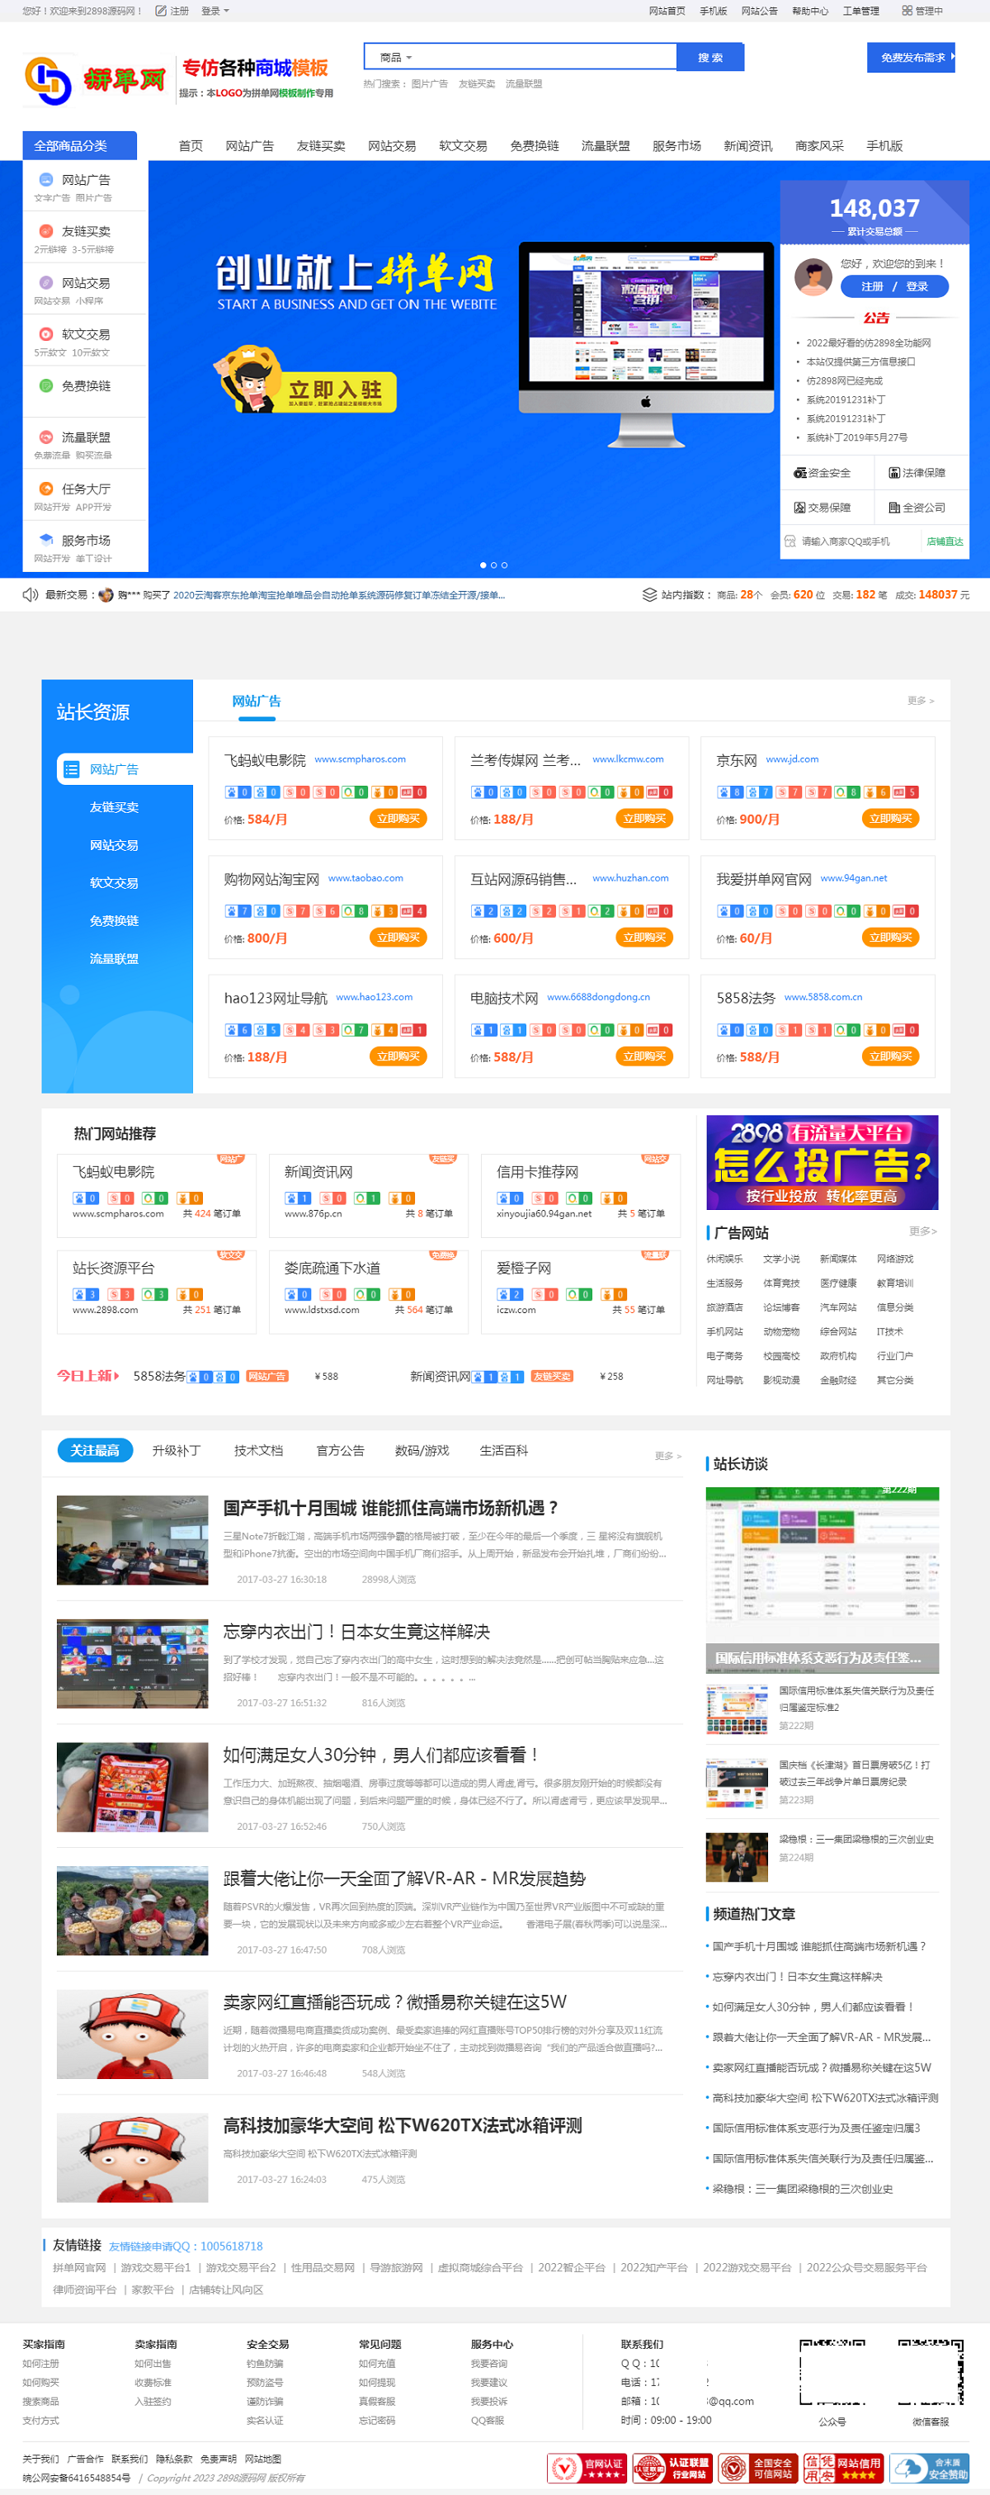Click the 资金安全 icon in notice panel
Screen dimensions: 990x2495
point(800,474)
